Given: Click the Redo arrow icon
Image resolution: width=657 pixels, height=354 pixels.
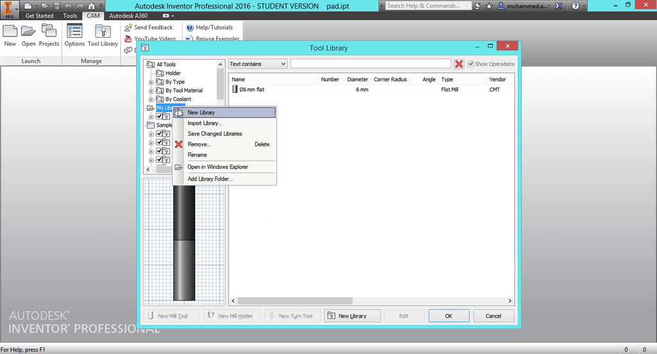Looking at the screenshot, I should 80,6.
